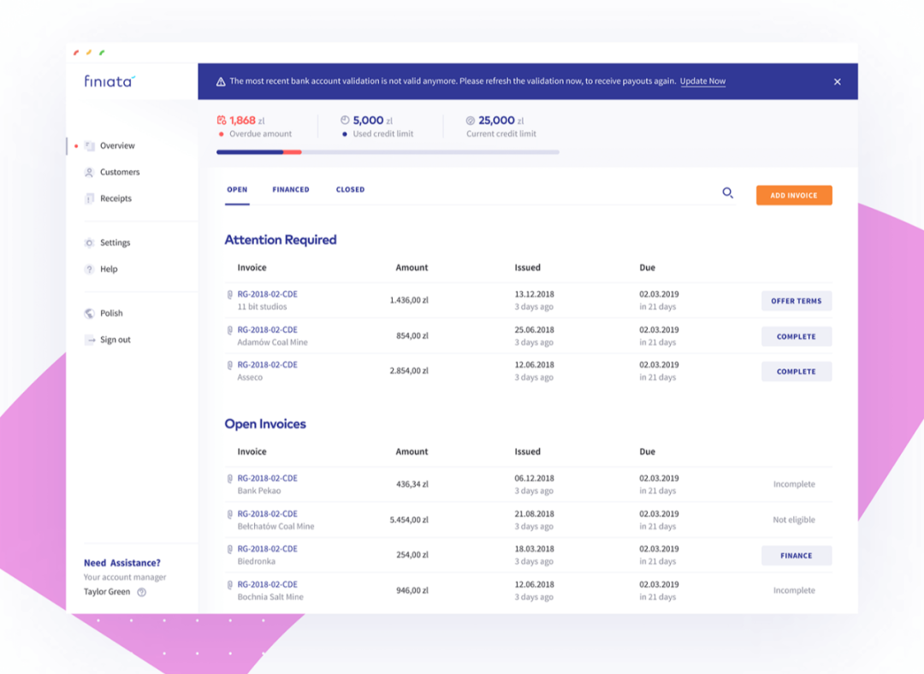Click Offer Terms for 11 bit studios
This screenshot has height=674, width=924.
click(x=797, y=301)
